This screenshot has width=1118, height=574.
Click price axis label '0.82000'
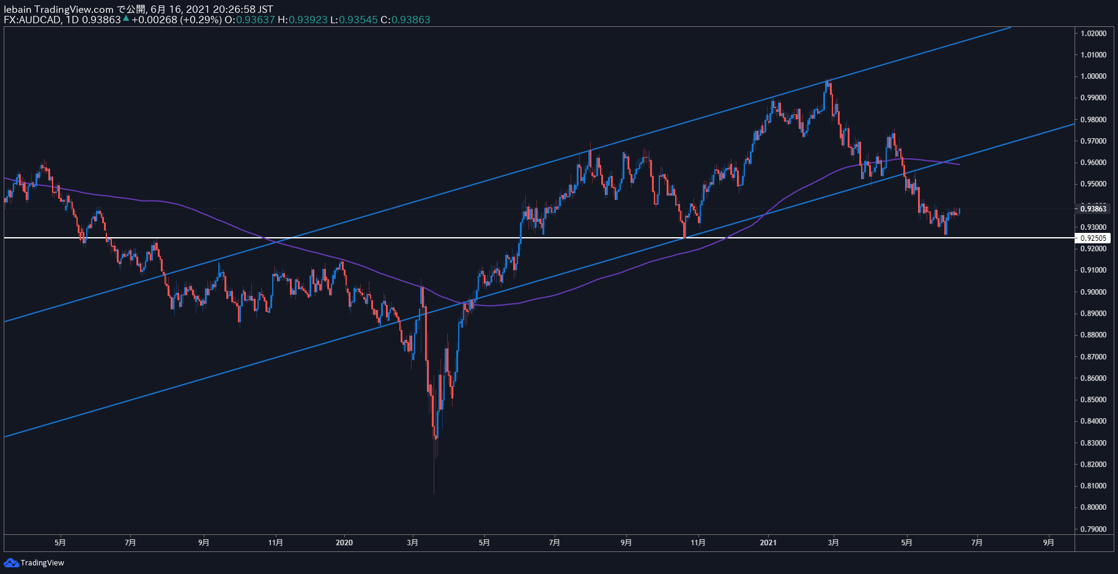pos(1094,465)
